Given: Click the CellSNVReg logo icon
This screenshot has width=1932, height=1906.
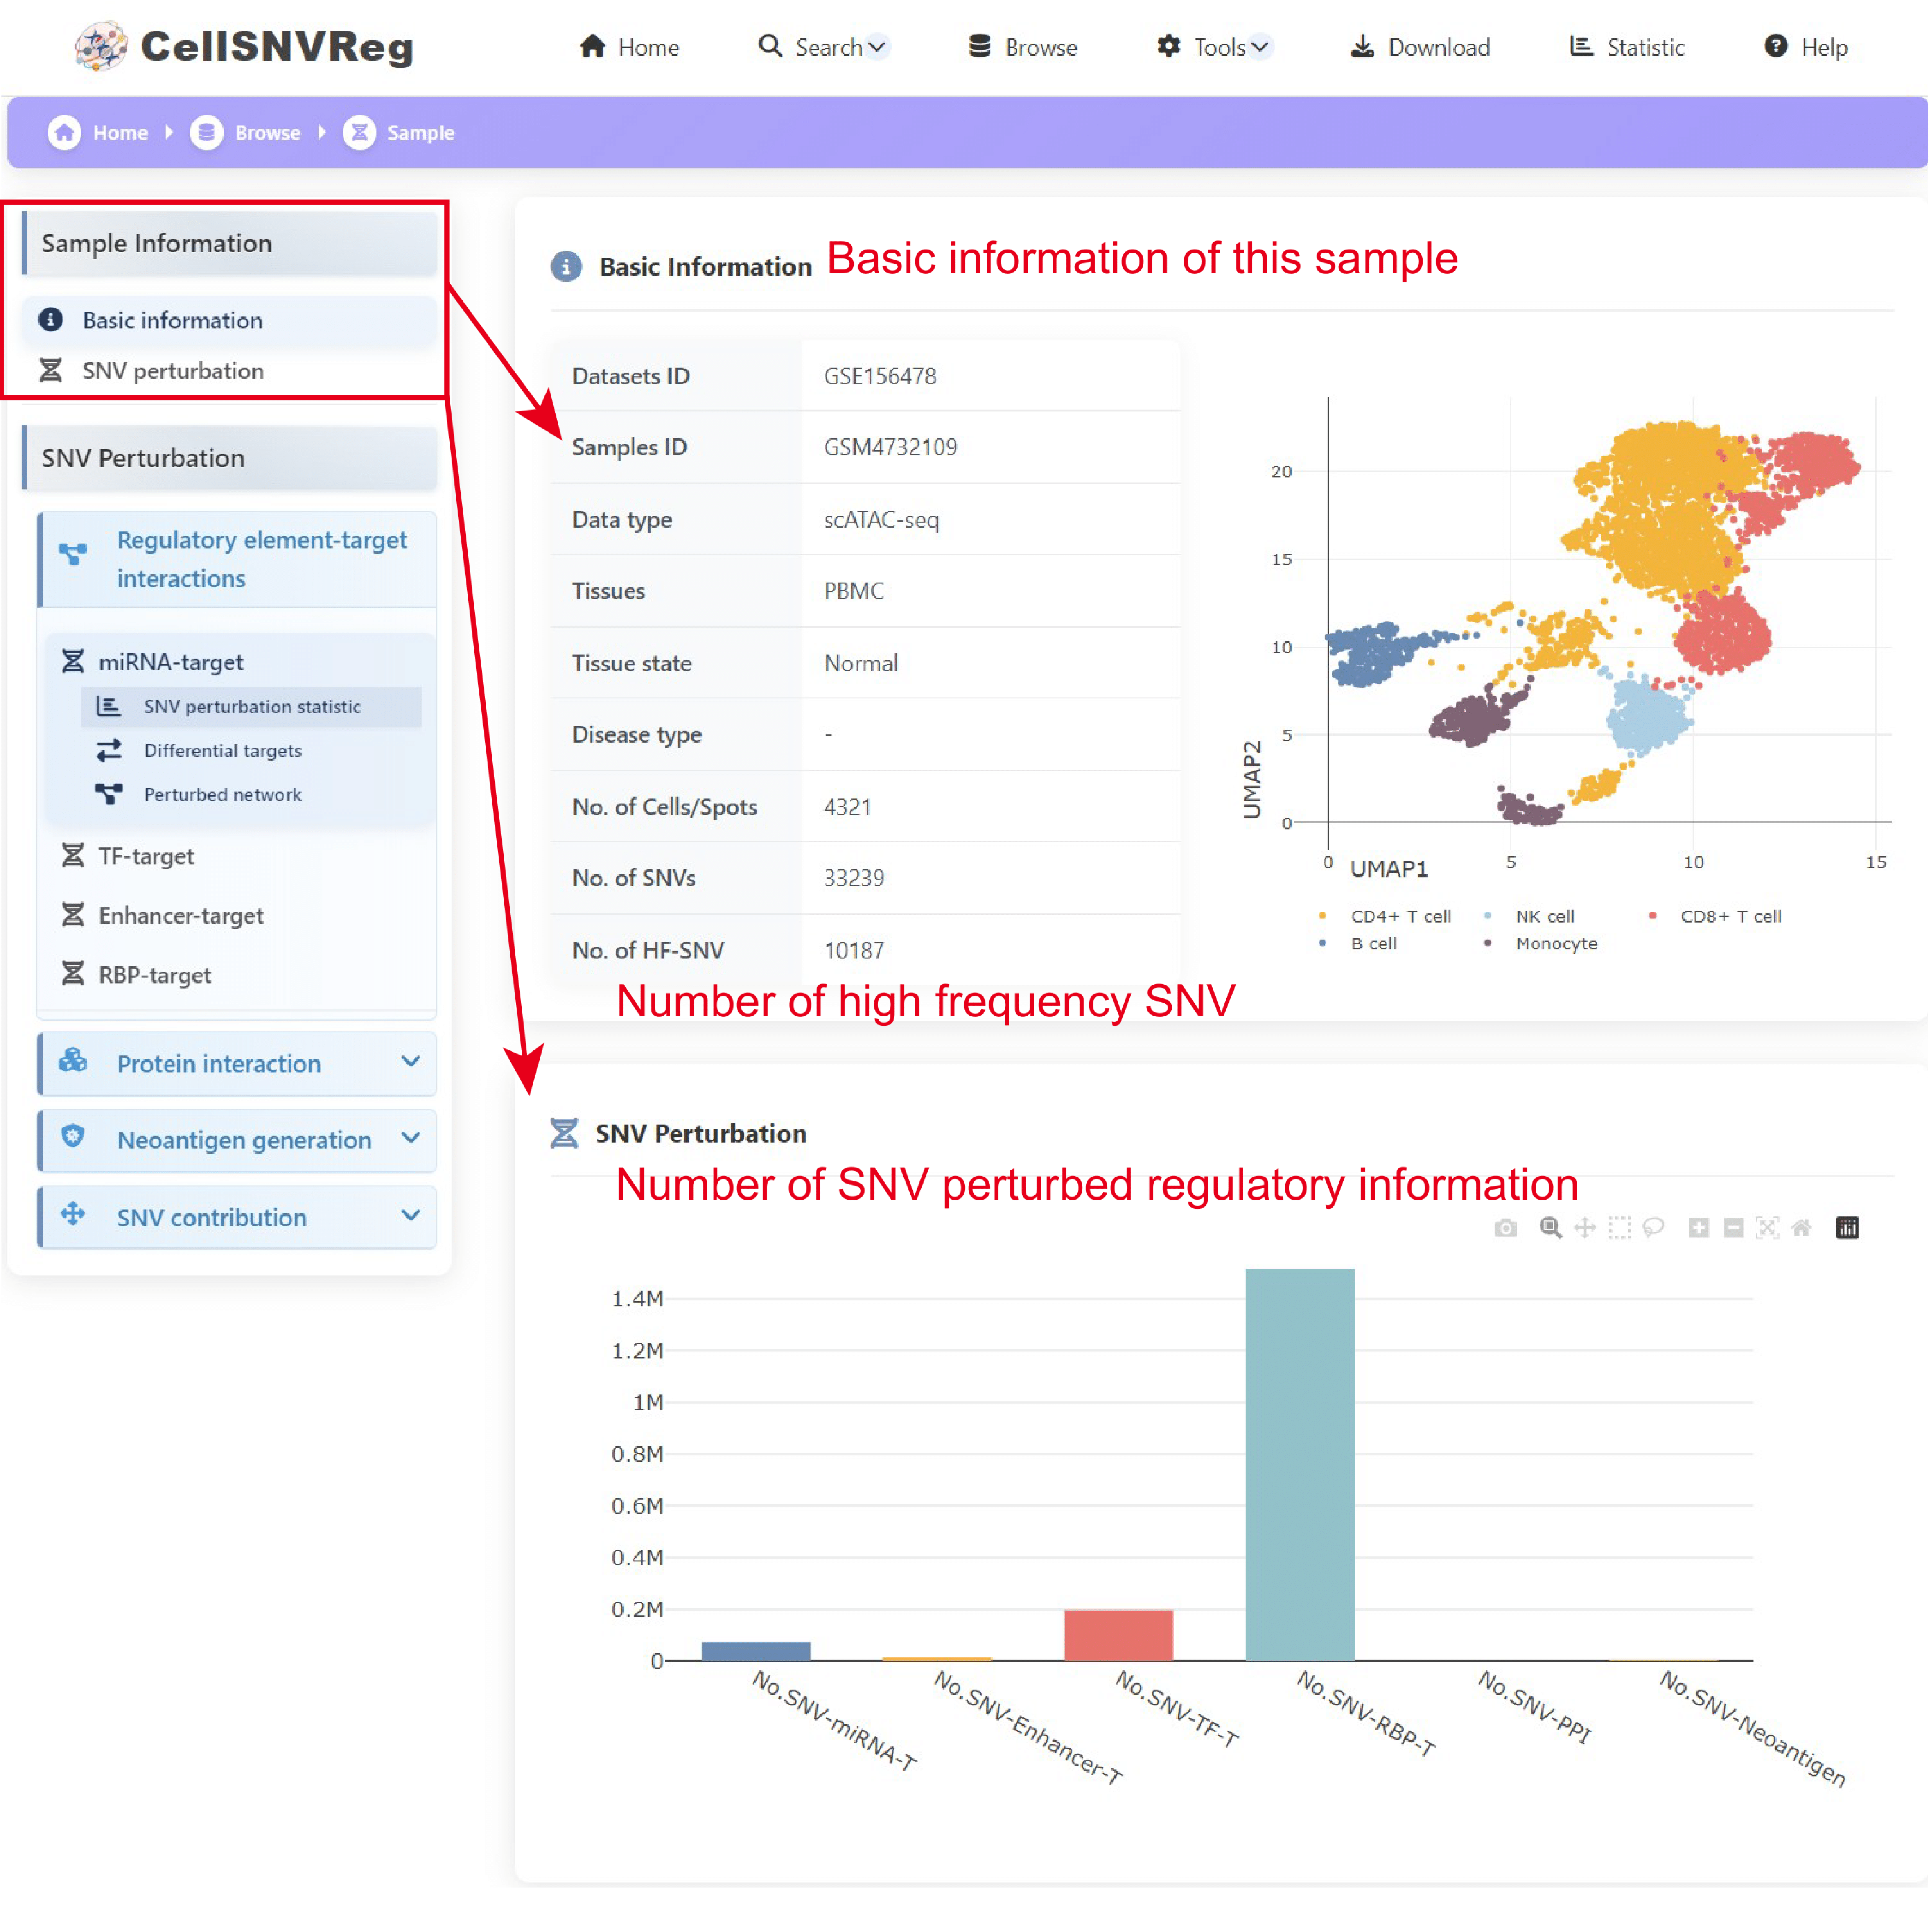Looking at the screenshot, I should (x=101, y=46).
